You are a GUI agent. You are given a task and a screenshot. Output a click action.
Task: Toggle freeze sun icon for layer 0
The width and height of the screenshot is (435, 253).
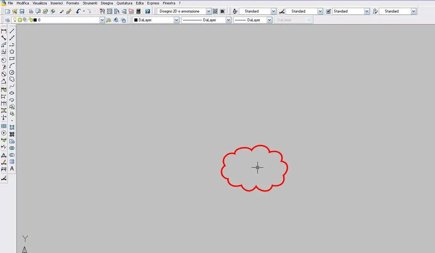point(20,20)
